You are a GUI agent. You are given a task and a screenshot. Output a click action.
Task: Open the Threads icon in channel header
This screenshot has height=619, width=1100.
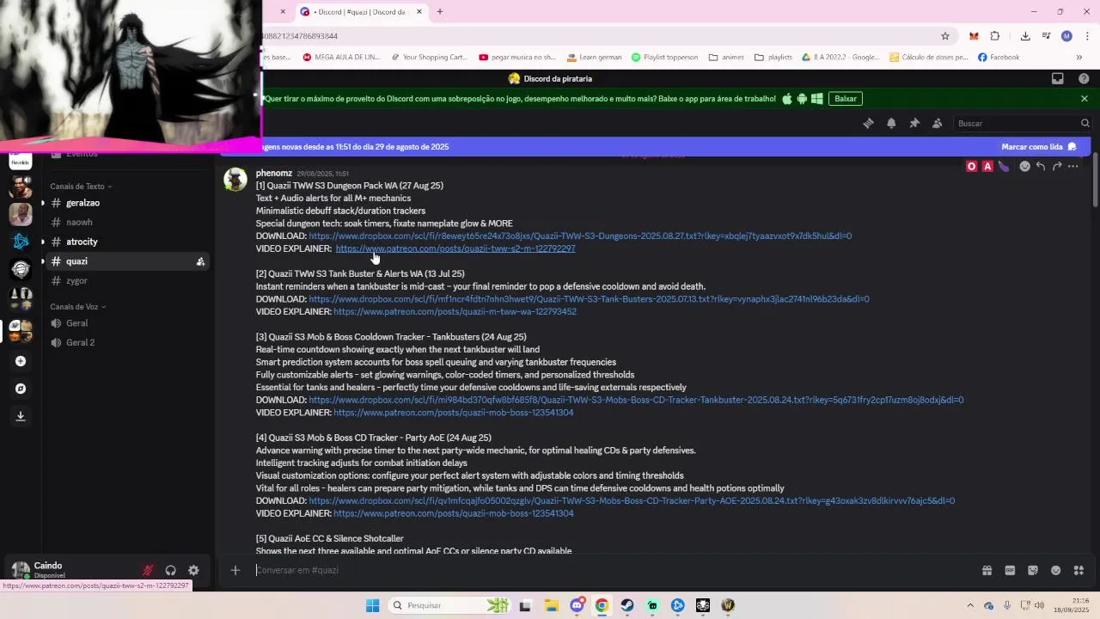click(x=868, y=123)
